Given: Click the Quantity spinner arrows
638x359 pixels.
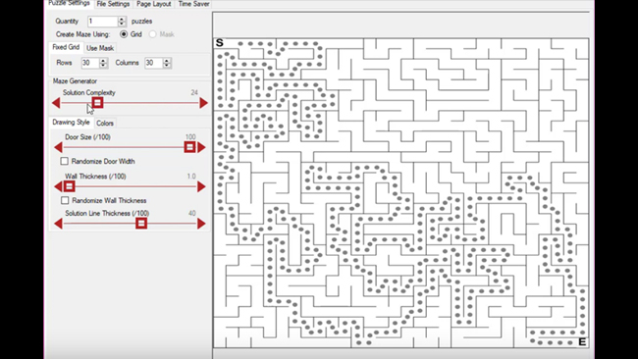Looking at the screenshot, I should coord(122,22).
